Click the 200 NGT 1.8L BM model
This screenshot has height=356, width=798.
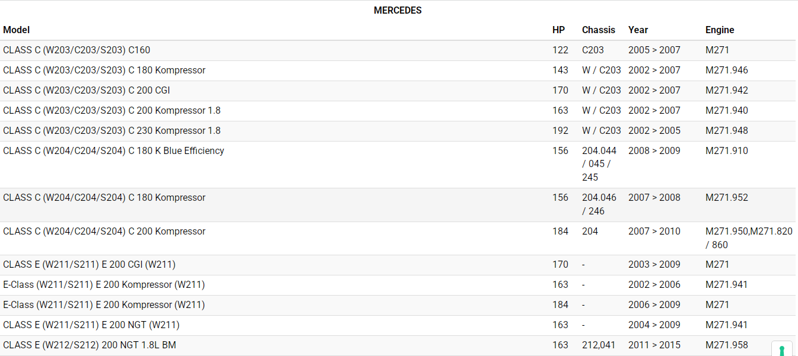click(x=89, y=345)
